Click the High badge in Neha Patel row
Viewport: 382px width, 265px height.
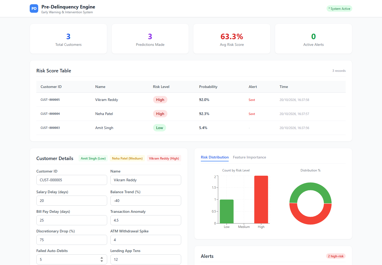160,114
